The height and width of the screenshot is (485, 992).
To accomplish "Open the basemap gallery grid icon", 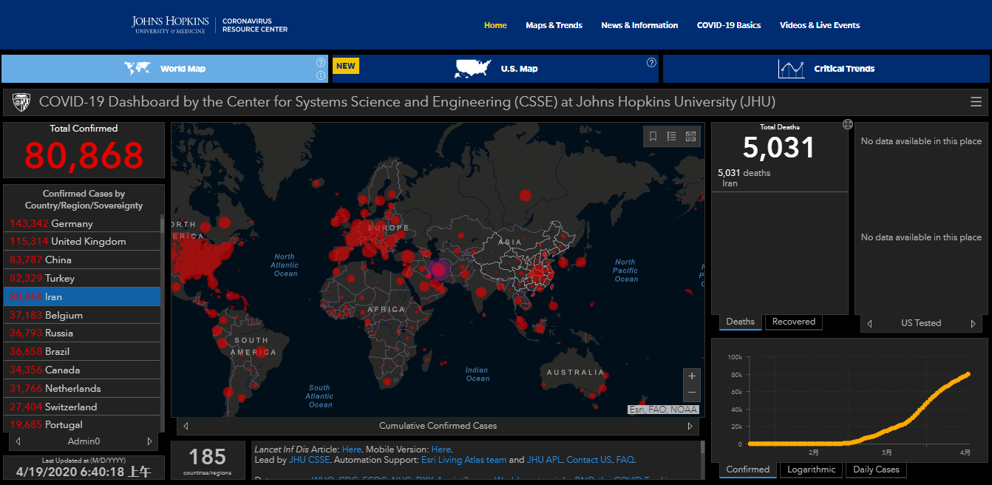I will click(x=691, y=136).
